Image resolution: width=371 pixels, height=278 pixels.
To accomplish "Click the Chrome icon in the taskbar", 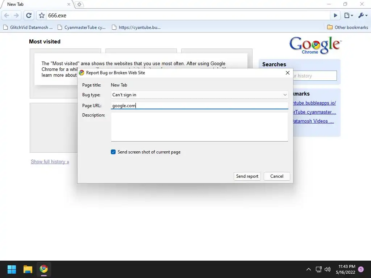I will click(x=44, y=269).
